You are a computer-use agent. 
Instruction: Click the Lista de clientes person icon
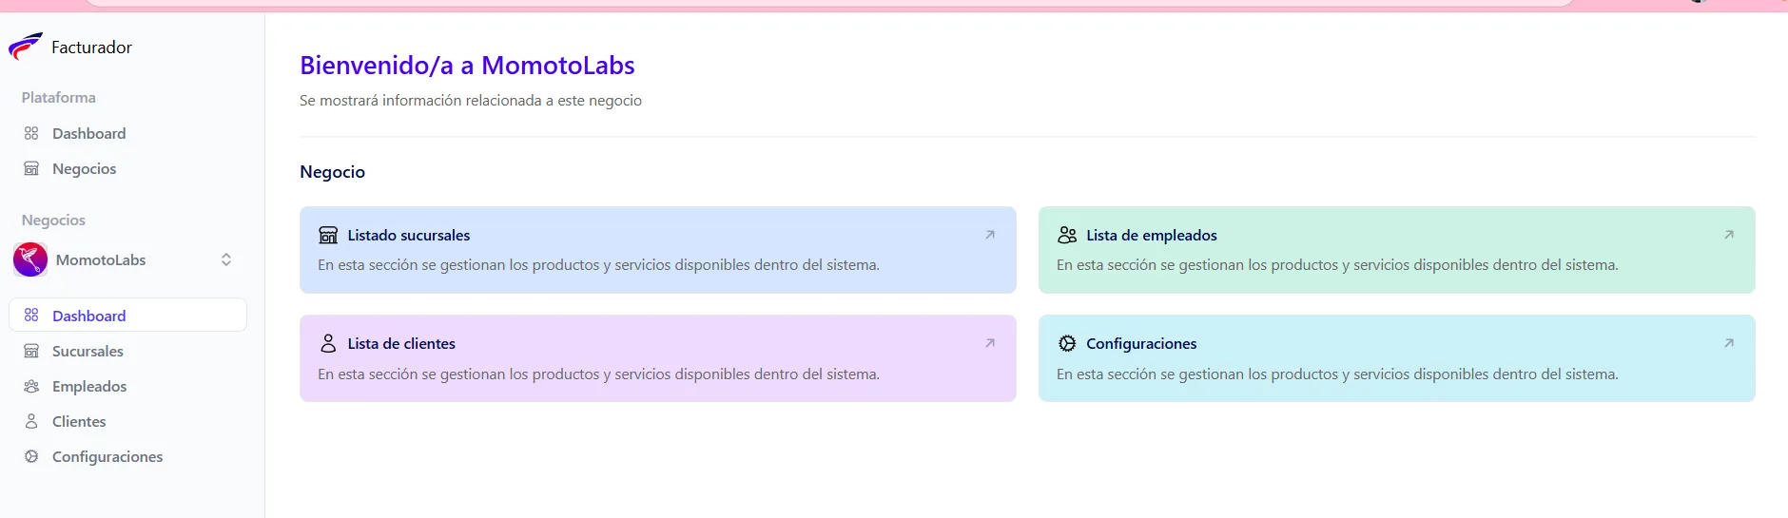(328, 343)
